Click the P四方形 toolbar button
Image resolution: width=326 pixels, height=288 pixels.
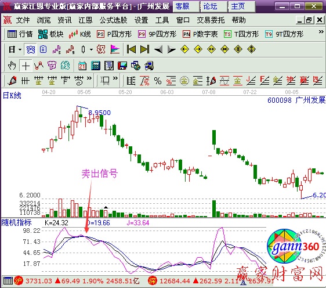coord(114,34)
